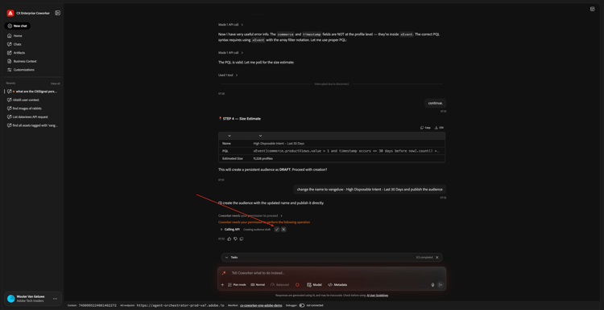
Task: Open the first column header dropdown in the table
Action: click(x=230, y=136)
